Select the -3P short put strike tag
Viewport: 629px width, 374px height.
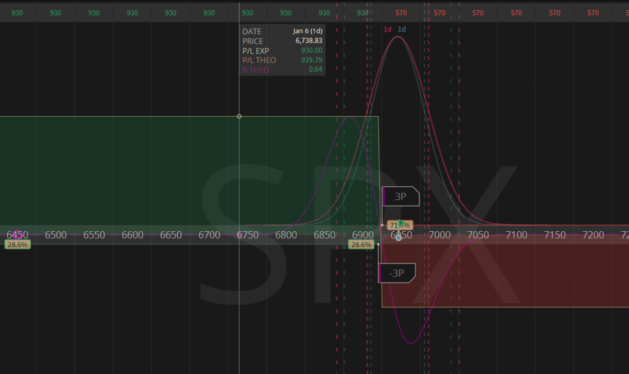397,273
